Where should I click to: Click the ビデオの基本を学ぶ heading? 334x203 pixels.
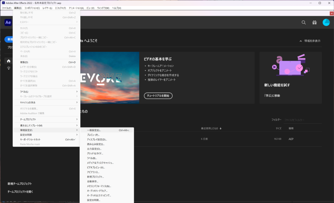[158, 59]
